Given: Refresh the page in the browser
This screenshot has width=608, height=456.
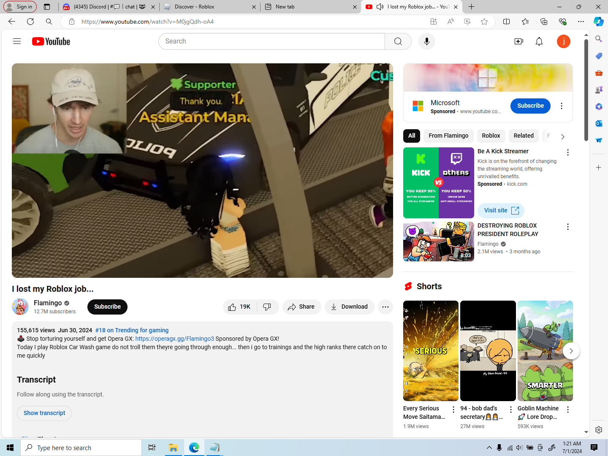Looking at the screenshot, I should [30, 22].
